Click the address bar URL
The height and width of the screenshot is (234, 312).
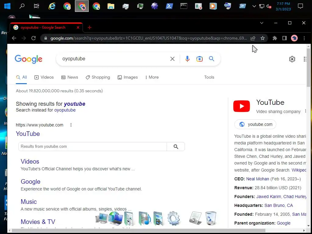pyautogui.click(x=148, y=38)
